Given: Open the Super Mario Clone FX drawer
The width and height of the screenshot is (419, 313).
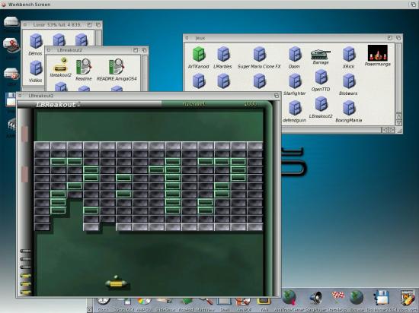Looking at the screenshot, I should point(260,54).
